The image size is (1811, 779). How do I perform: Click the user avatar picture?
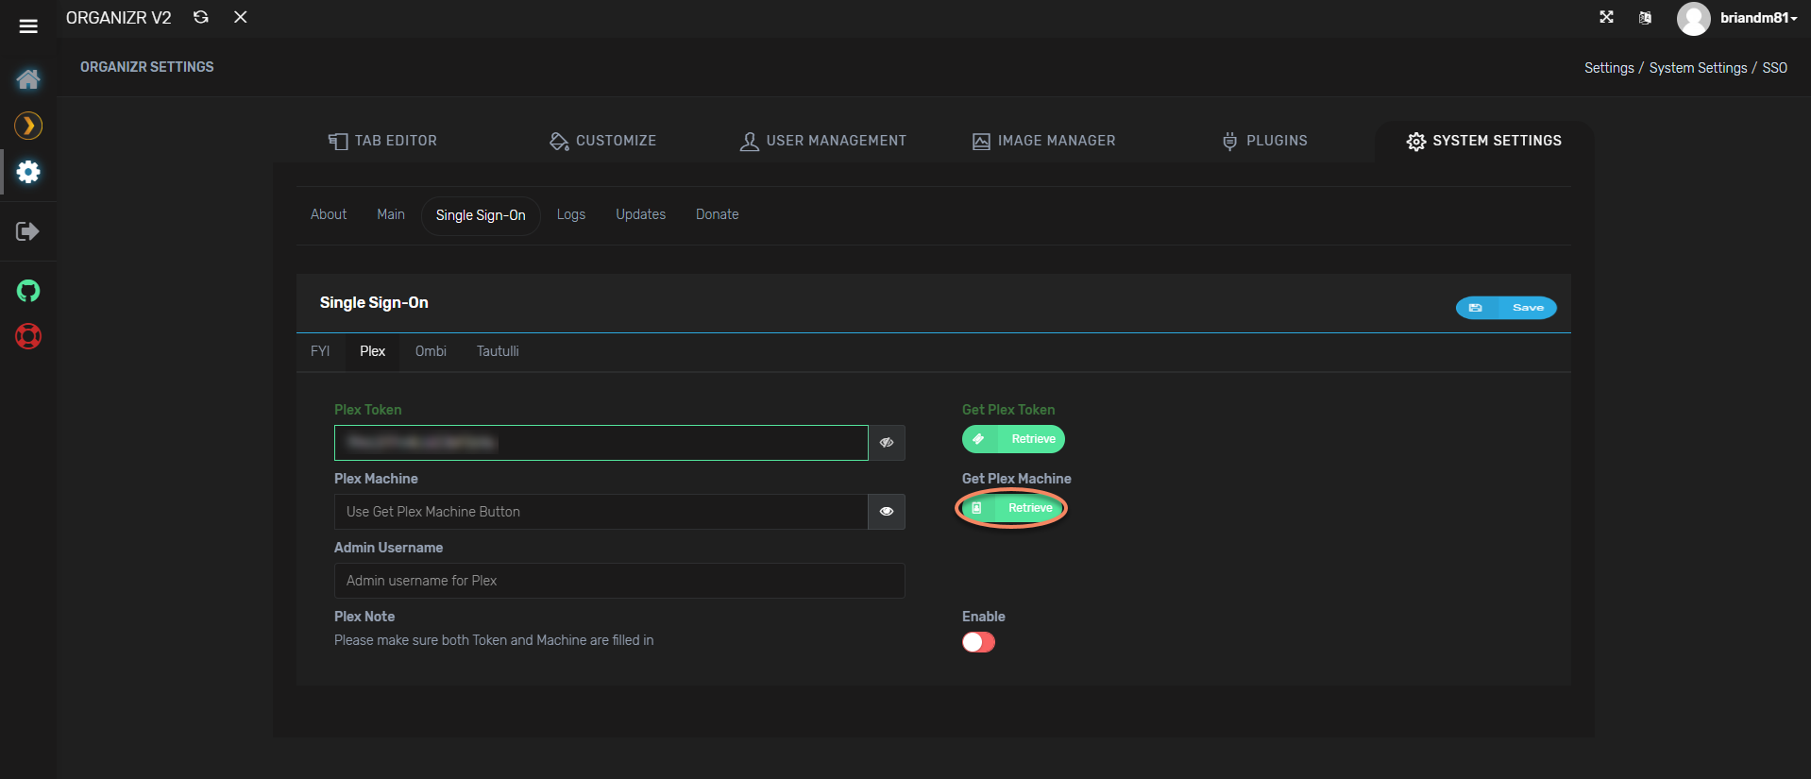click(x=1693, y=18)
